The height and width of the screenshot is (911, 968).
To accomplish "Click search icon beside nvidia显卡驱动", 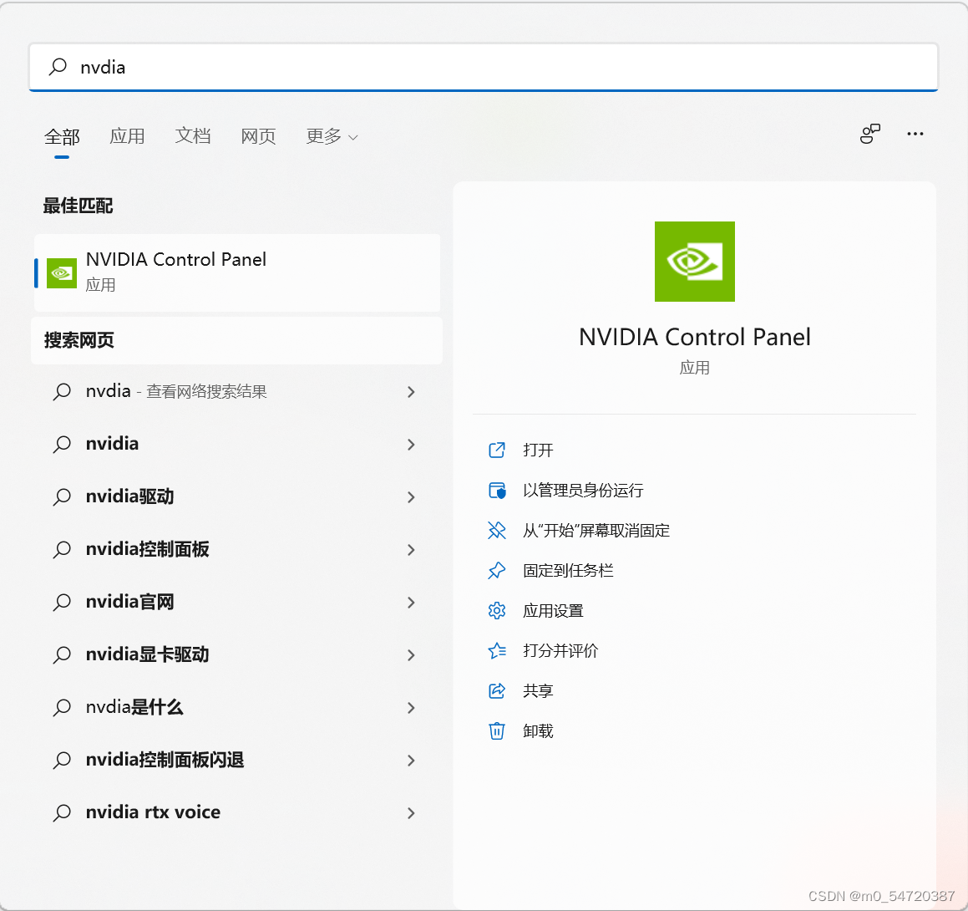I will pyautogui.click(x=62, y=654).
